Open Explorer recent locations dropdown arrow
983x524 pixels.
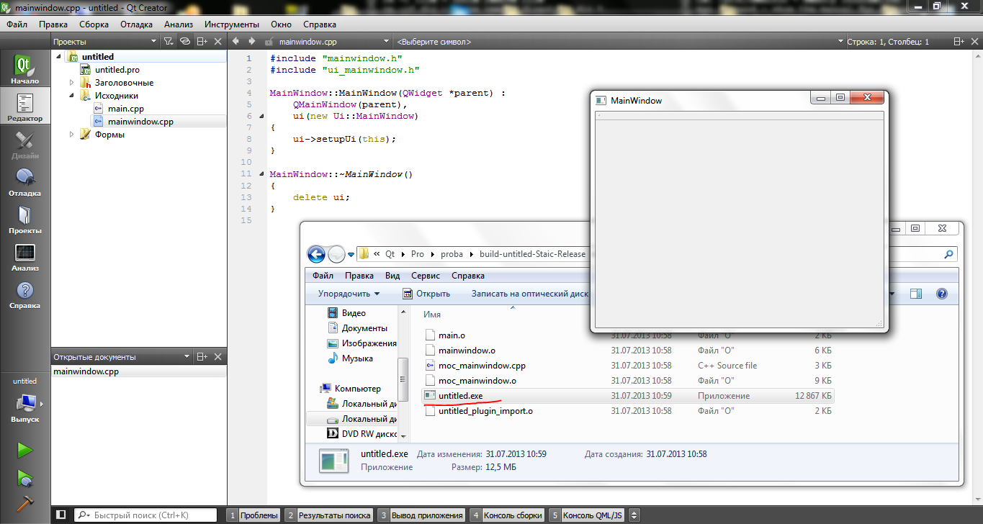351,254
